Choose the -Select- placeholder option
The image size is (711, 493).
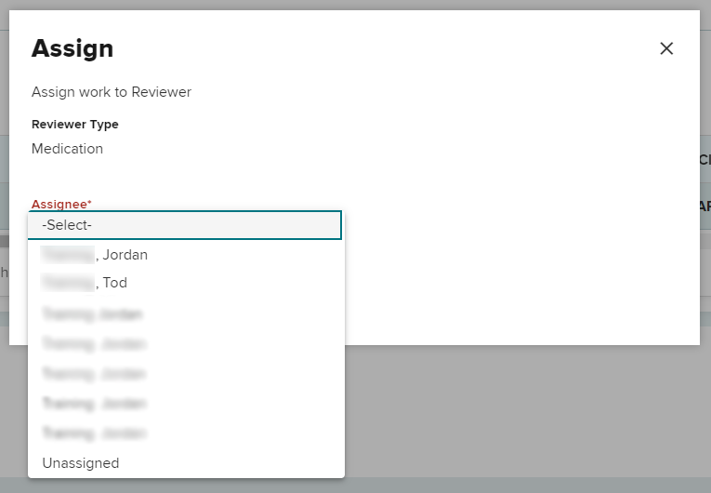point(185,225)
